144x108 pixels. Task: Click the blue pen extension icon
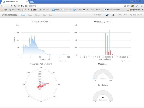137,6
